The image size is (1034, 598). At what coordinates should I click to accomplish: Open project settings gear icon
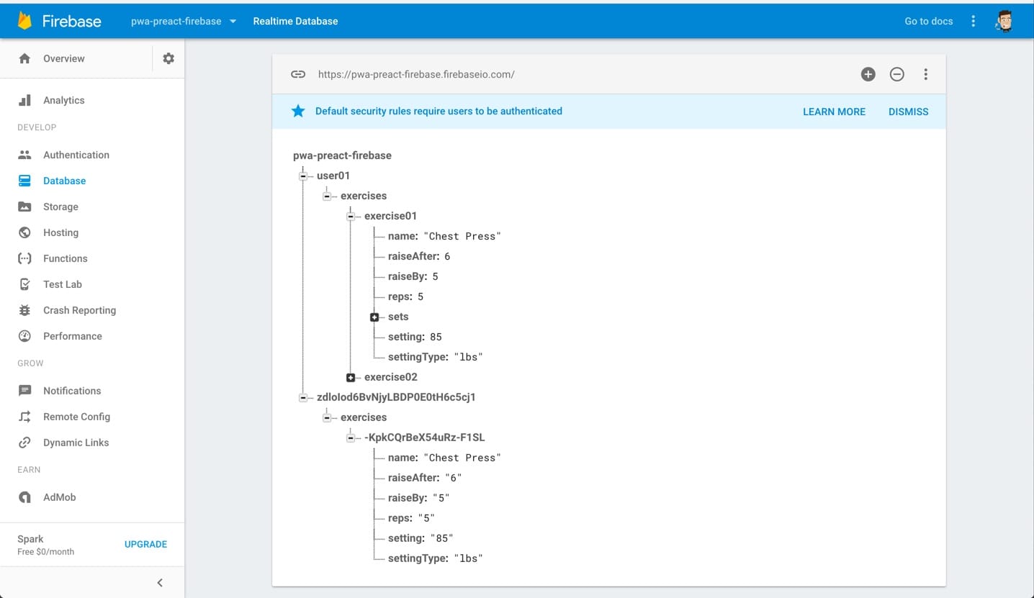(x=168, y=58)
